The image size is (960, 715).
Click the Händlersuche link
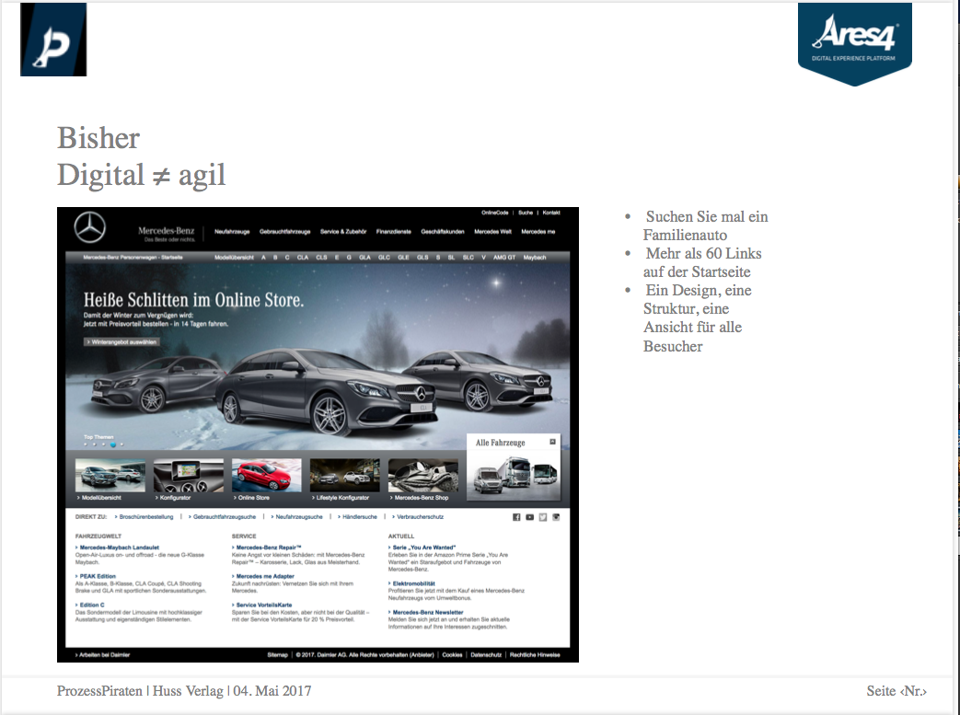359,516
